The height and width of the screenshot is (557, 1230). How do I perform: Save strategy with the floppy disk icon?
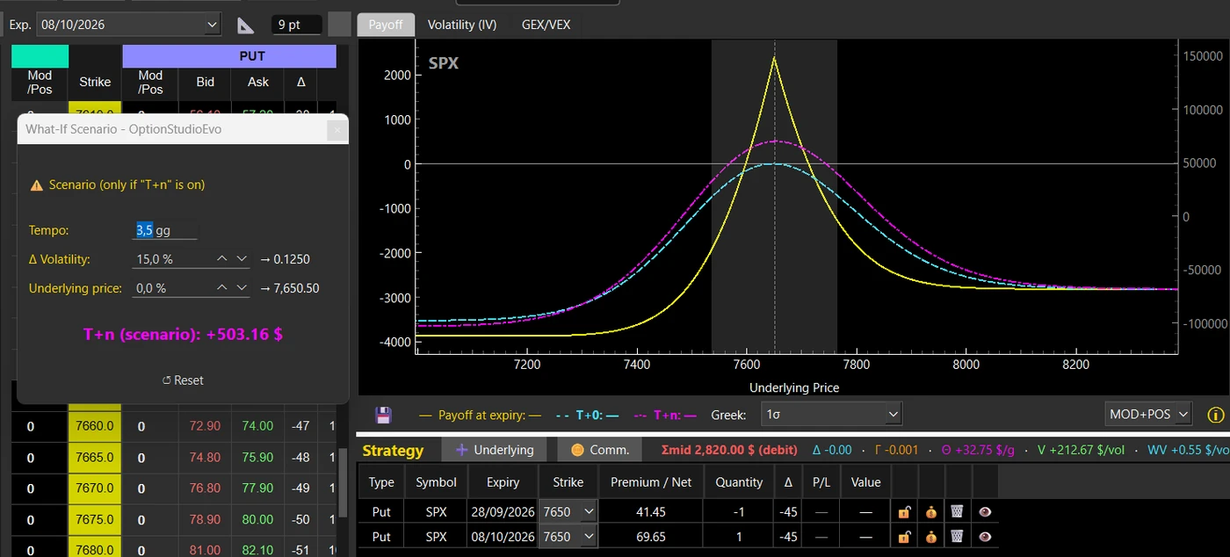click(x=383, y=415)
